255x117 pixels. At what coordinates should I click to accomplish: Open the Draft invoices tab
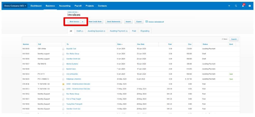pyautogui.click(x=80, y=31)
